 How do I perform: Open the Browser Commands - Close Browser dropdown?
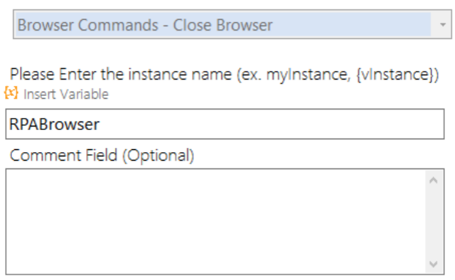click(232, 24)
